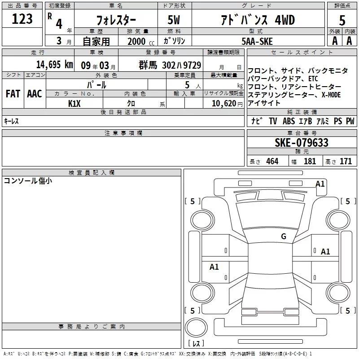This screenshot has width=359, height=359.
Task: Click the shift type "FAT"
Action: pyautogui.click(x=13, y=94)
